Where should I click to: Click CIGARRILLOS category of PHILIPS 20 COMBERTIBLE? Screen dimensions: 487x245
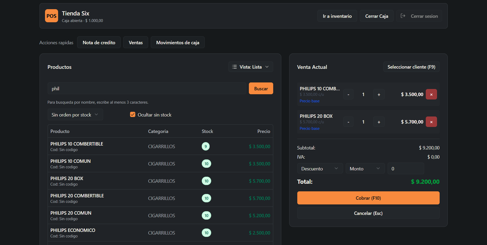pos(161,198)
